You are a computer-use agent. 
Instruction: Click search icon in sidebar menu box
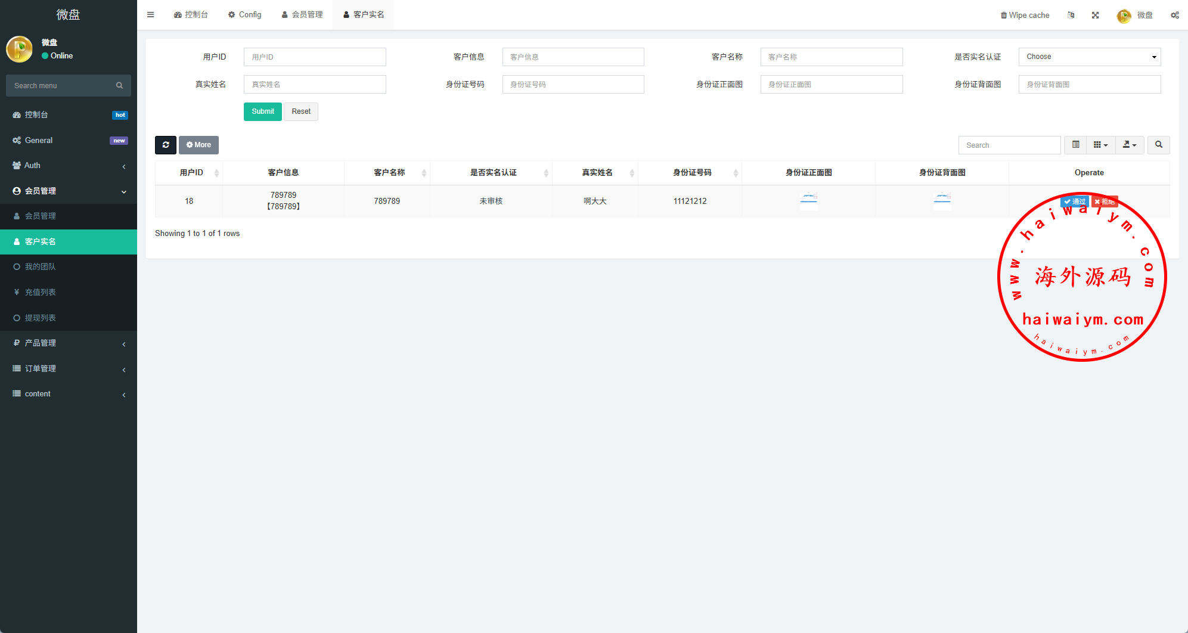[120, 86]
